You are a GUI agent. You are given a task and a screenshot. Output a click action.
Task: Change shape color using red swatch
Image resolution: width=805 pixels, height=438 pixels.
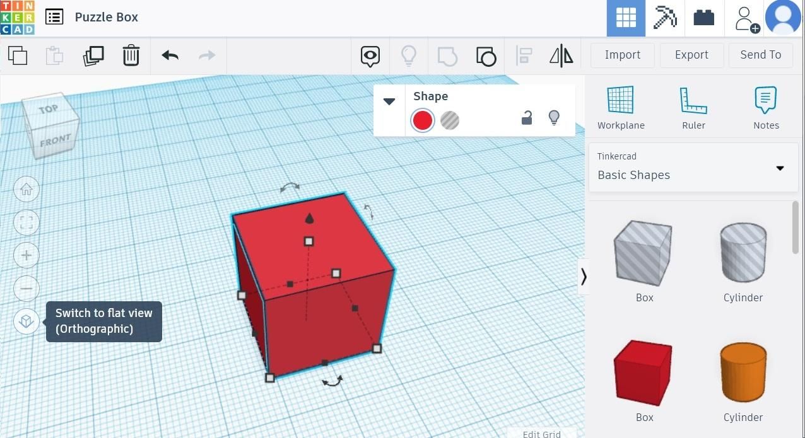coord(422,120)
